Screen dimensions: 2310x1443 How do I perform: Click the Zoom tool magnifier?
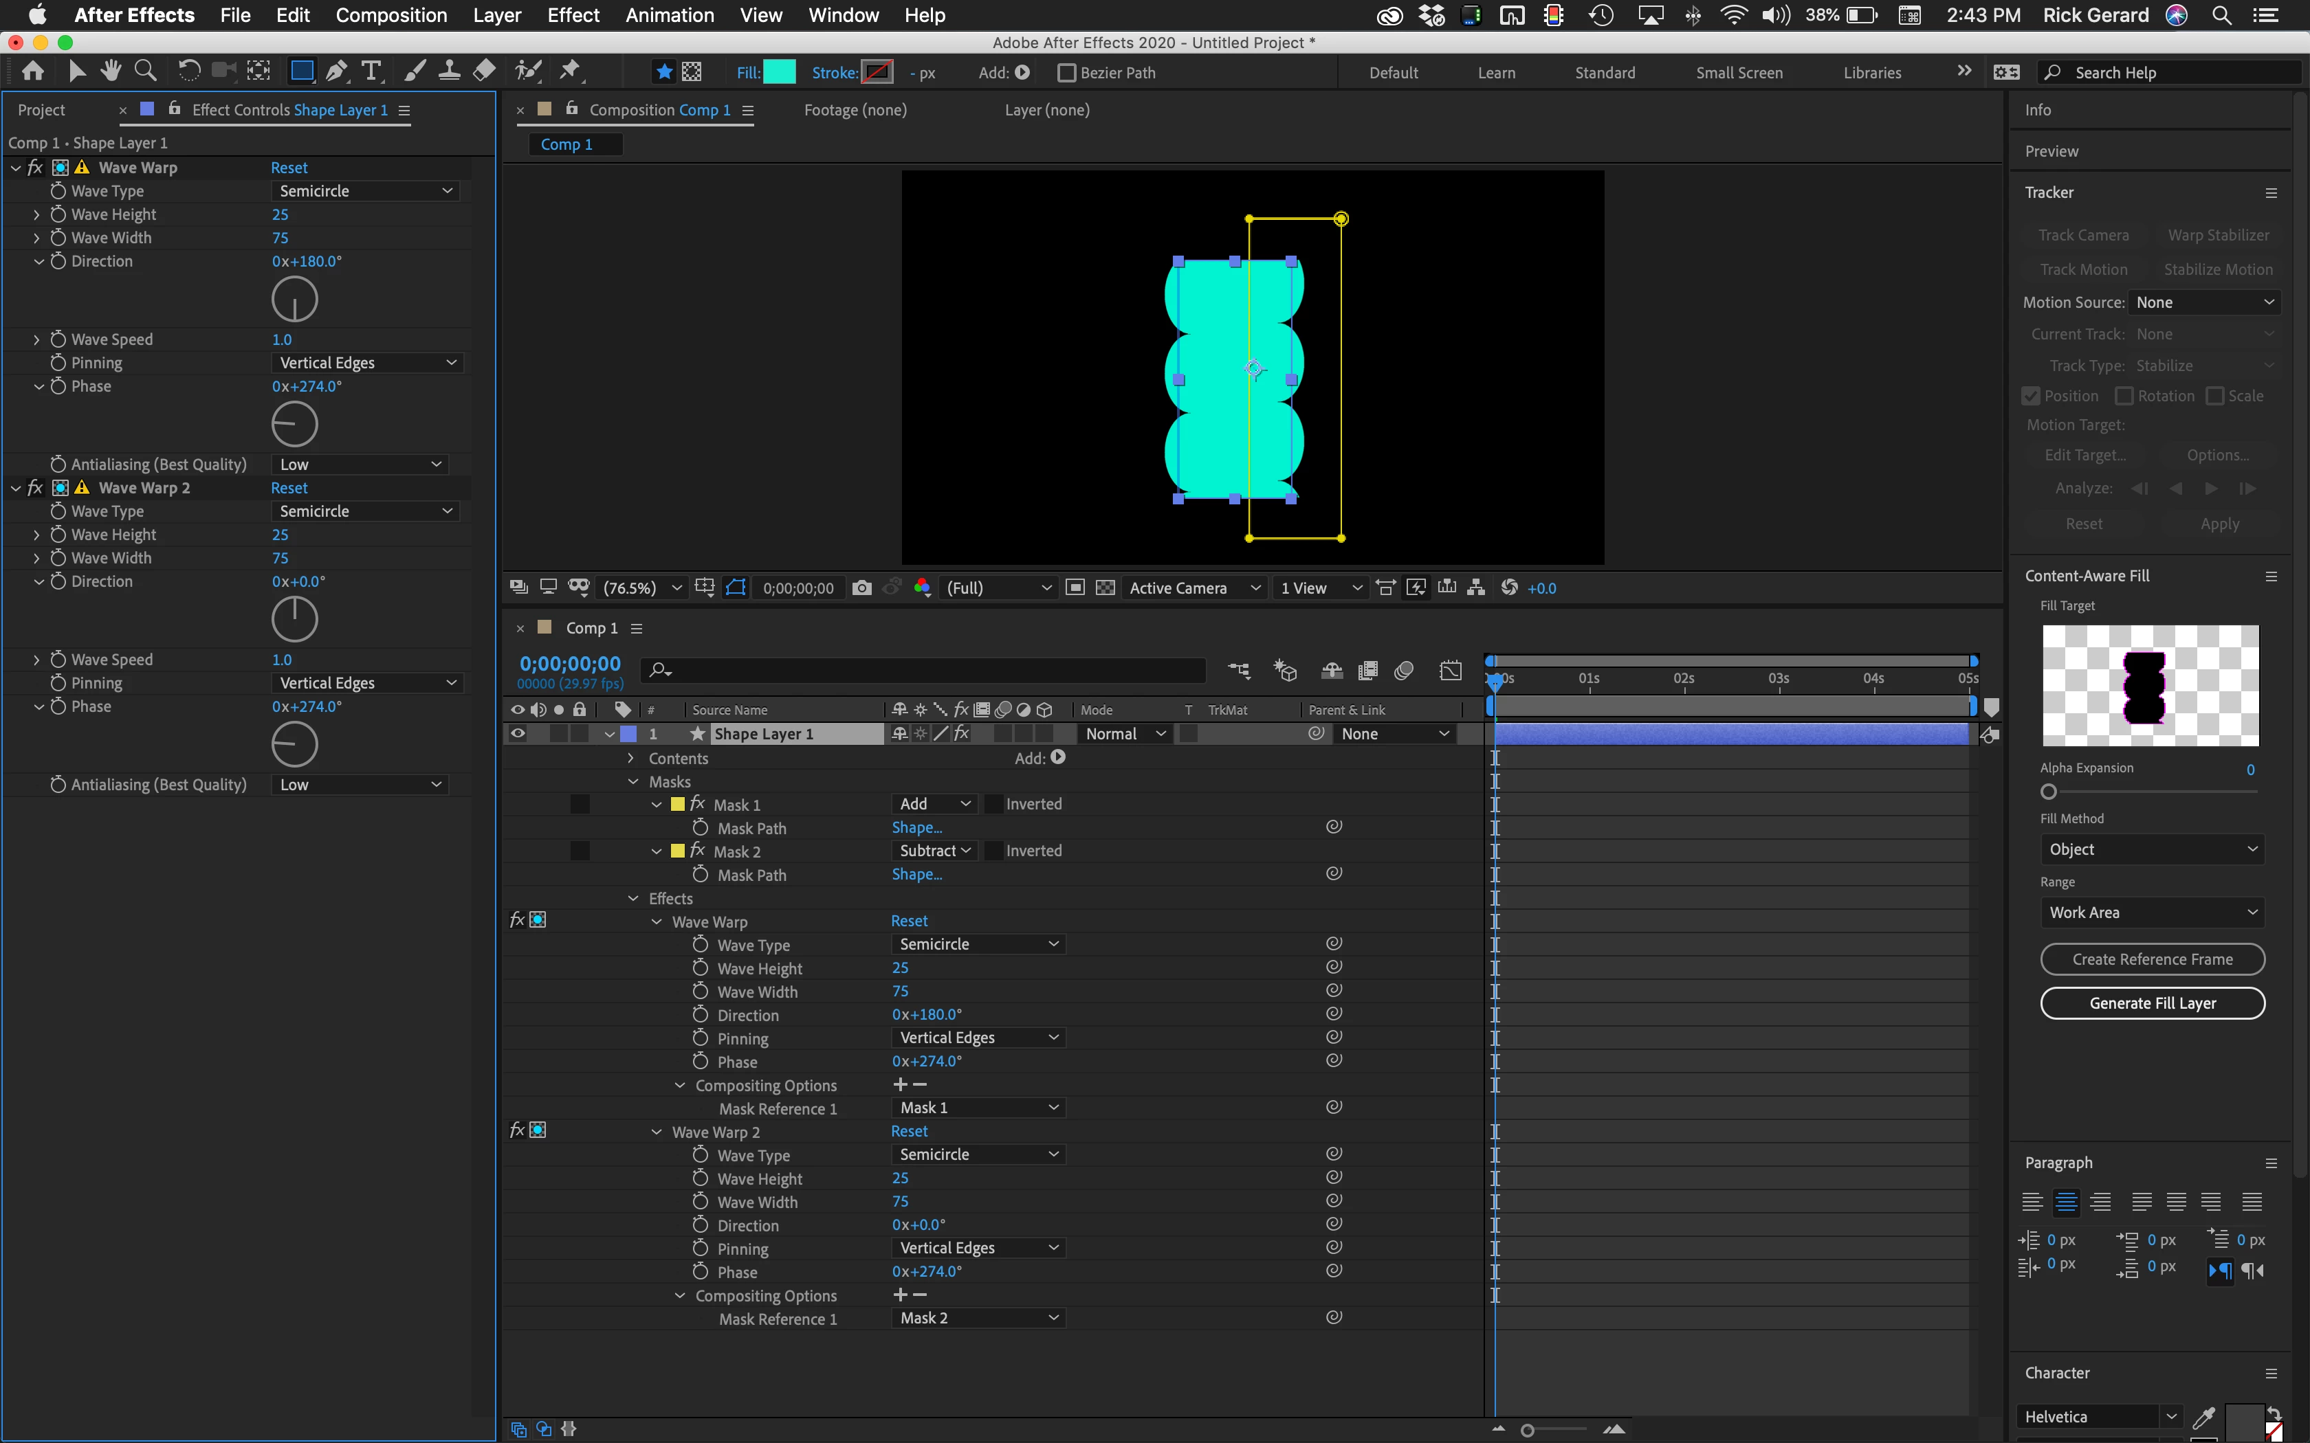145,71
